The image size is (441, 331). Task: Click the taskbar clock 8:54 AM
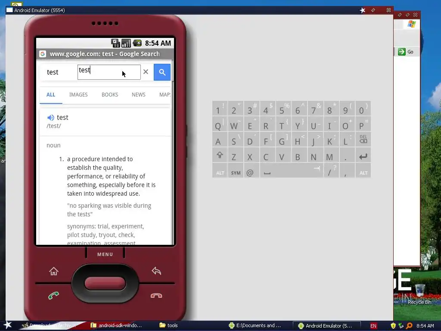[425, 326]
